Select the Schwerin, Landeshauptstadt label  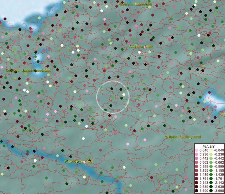28,70
